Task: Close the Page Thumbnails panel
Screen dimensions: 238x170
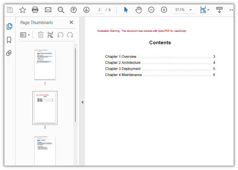Action: pyautogui.click(x=71, y=22)
